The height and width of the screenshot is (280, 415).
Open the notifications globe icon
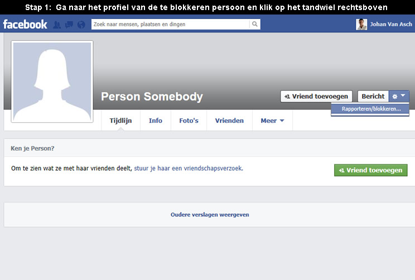tap(81, 25)
